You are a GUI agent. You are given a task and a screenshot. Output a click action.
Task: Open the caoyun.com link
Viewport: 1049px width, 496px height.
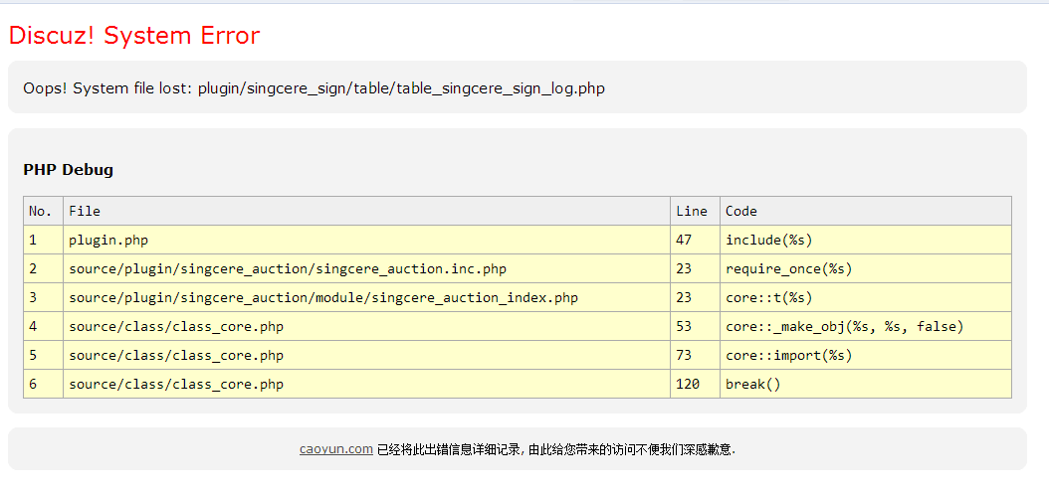pyautogui.click(x=335, y=449)
